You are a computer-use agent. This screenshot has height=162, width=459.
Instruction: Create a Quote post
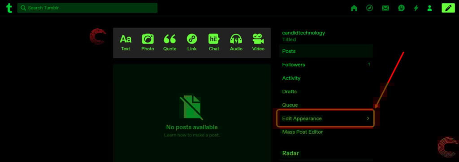tap(170, 43)
